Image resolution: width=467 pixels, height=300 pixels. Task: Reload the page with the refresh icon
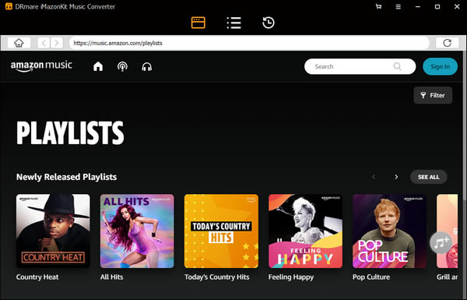point(447,43)
